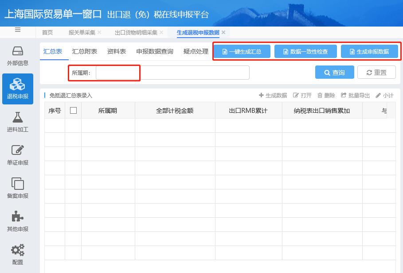Viewport: 403px width, 273px height.
Task: Collapse the sidebar with the hamburger icon
Action: click(18, 30)
